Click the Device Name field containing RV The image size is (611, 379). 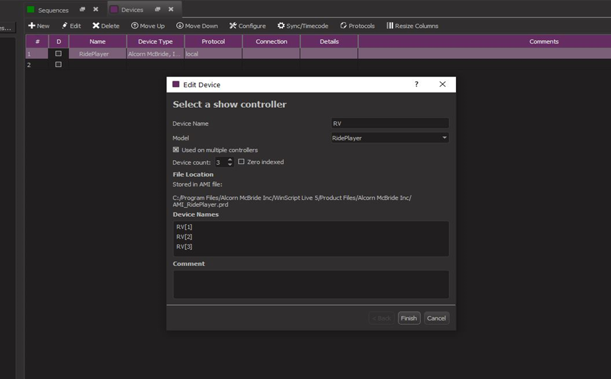[x=390, y=123]
